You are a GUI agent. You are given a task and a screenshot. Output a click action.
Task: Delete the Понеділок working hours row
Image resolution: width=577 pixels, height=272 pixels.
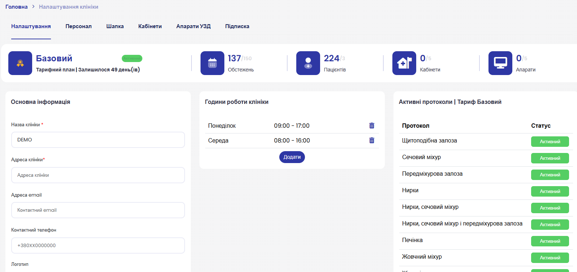tap(372, 126)
